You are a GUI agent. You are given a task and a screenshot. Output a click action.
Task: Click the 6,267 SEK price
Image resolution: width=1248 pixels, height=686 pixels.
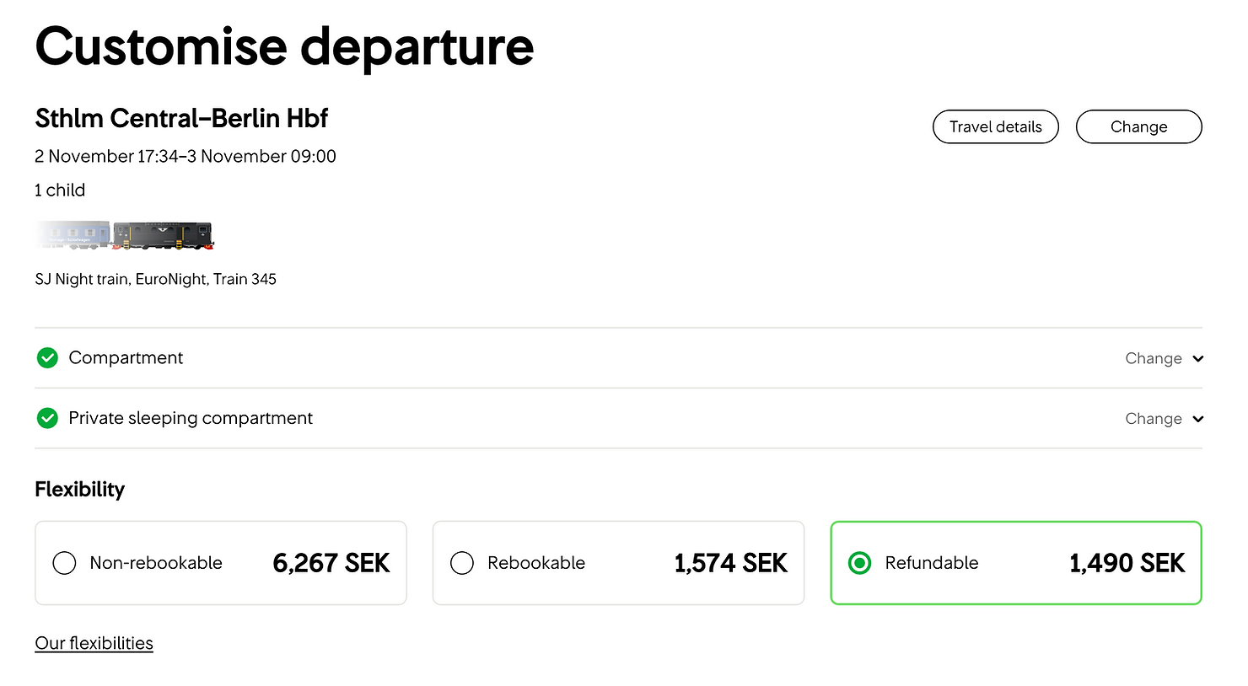pyautogui.click(x=331, y=563)
